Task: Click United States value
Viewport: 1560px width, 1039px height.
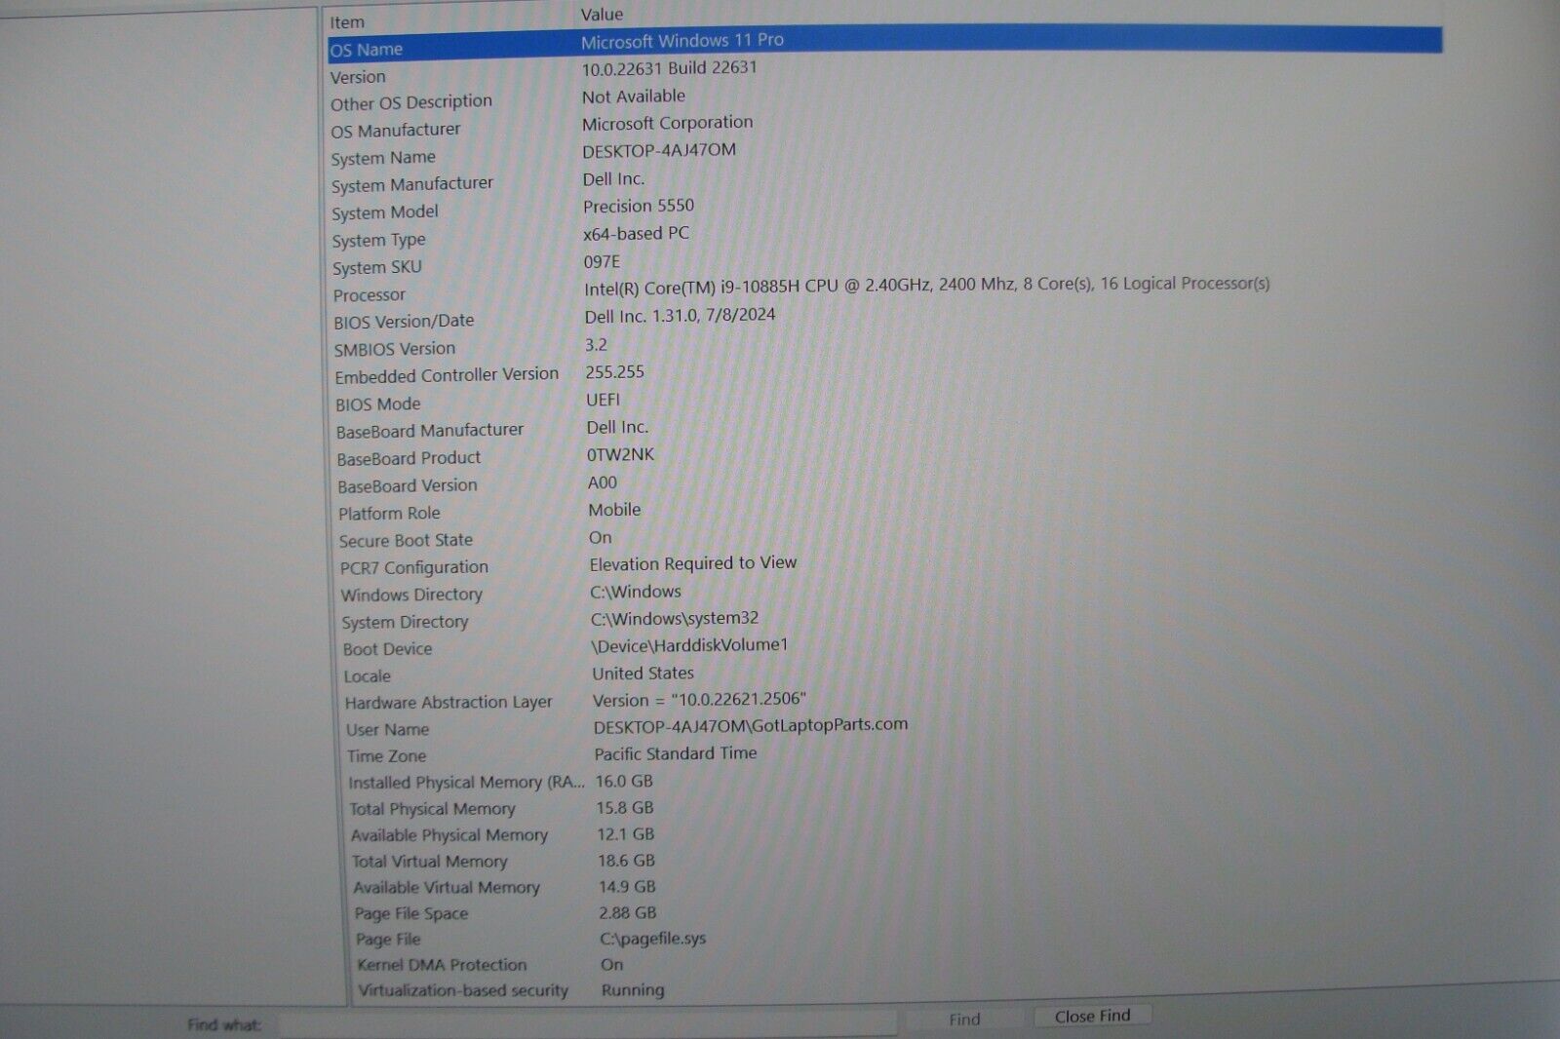Action: (x=643, y=673)
